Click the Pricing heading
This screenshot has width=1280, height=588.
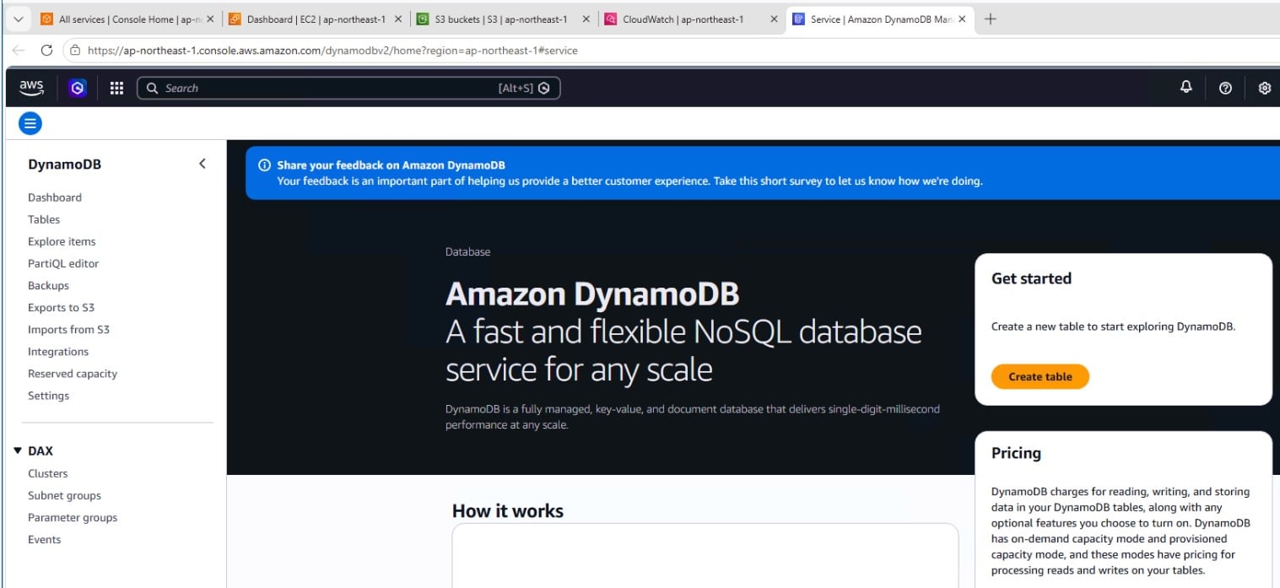(x=1016, y=453)
